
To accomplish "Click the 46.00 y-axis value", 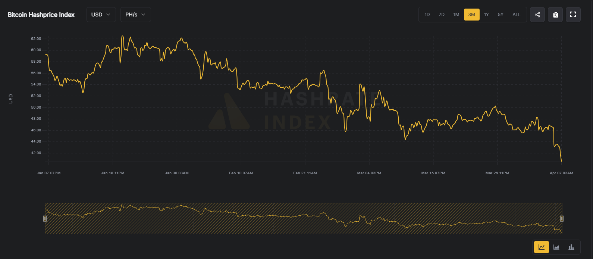I will pyautogui.click(x=36, y=130).
